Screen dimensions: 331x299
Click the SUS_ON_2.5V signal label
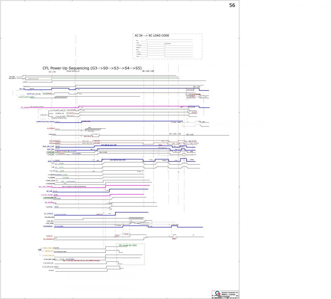click(x=49, y=146)
